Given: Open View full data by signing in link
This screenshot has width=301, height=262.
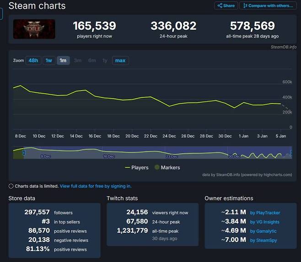Looking at the screenshot, I should pos(96,186).
